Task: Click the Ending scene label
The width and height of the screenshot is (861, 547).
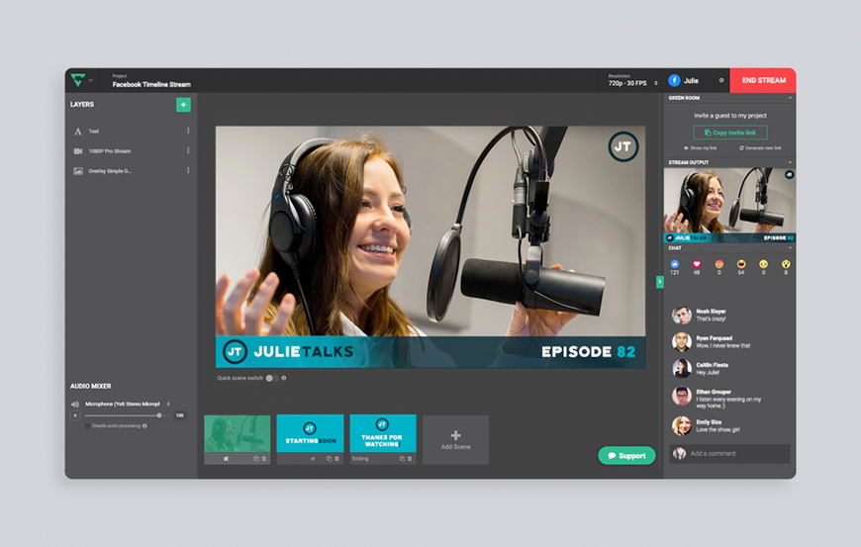Action: (x=361, y=459)
